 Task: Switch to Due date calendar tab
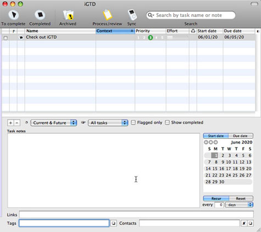tap(241, 136)
